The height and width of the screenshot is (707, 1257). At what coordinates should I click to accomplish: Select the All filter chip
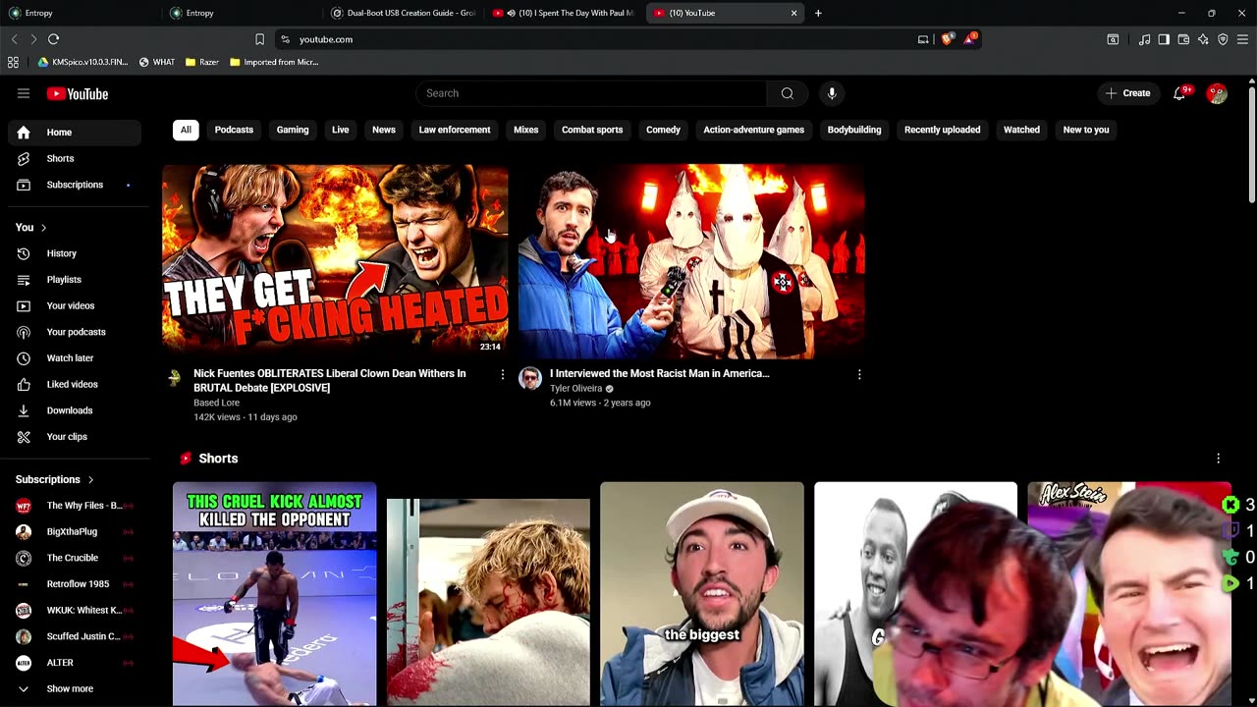pos(186,130)
